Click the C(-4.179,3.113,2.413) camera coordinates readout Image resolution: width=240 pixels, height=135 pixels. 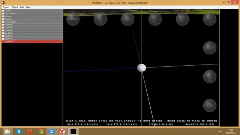click(x=82, y=124)
